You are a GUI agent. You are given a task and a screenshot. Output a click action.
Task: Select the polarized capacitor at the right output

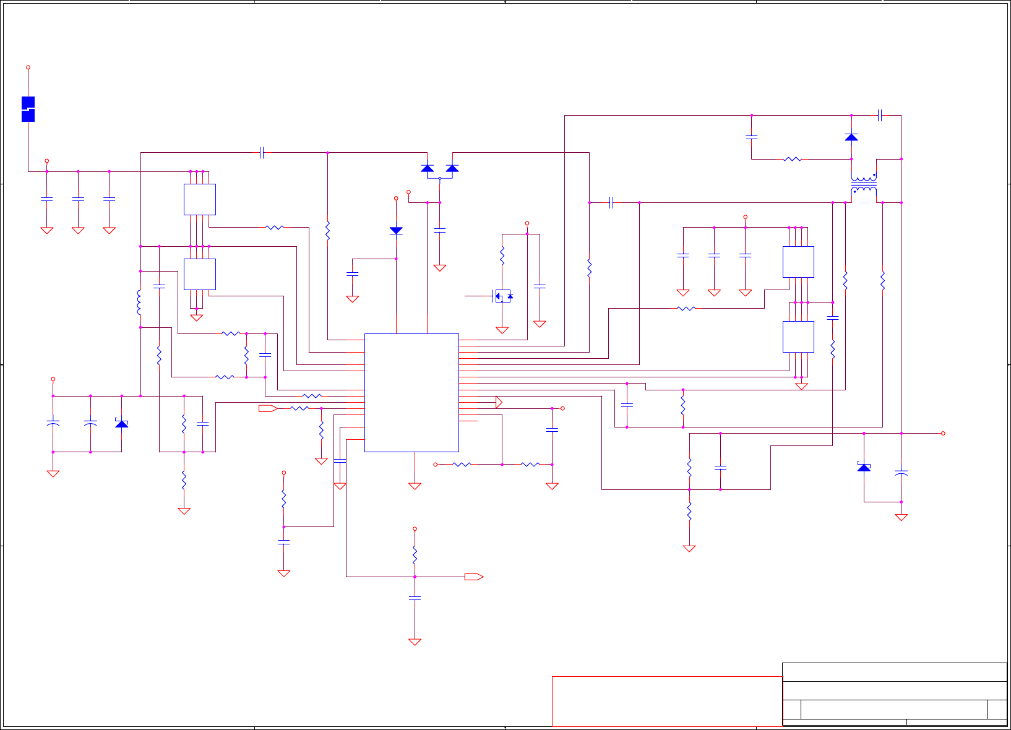tap(901, 473)
